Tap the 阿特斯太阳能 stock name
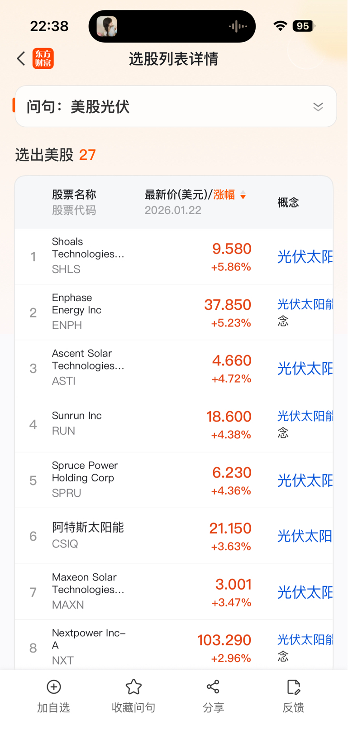348x754 pixels. coord(88,528)
